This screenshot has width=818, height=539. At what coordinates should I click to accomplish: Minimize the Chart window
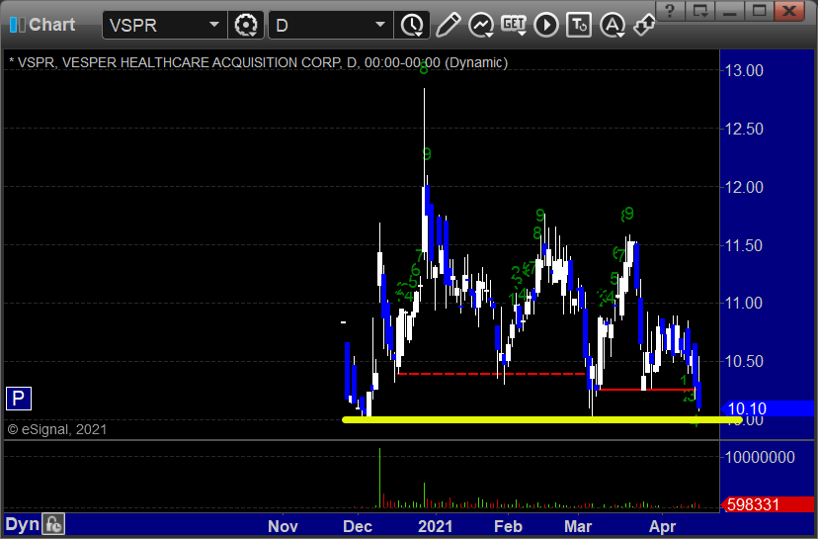tap(730, 11)
